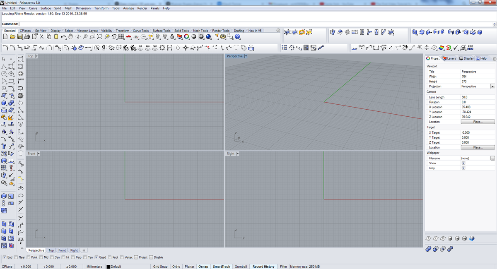Open the Projection dropdown in Properties
Screen dimensions: 497x269
tap(492, 86)
